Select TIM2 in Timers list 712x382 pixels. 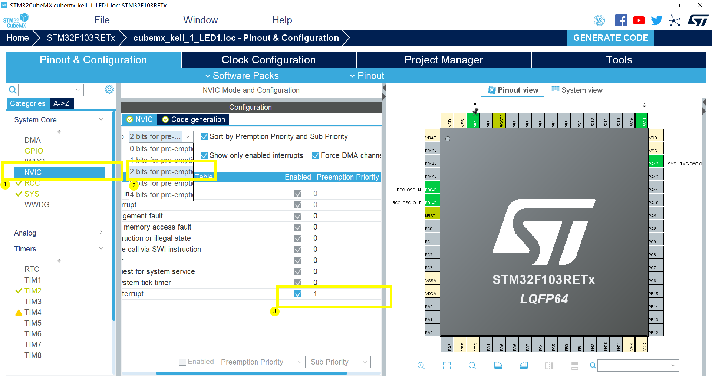(x=33, y=291)
